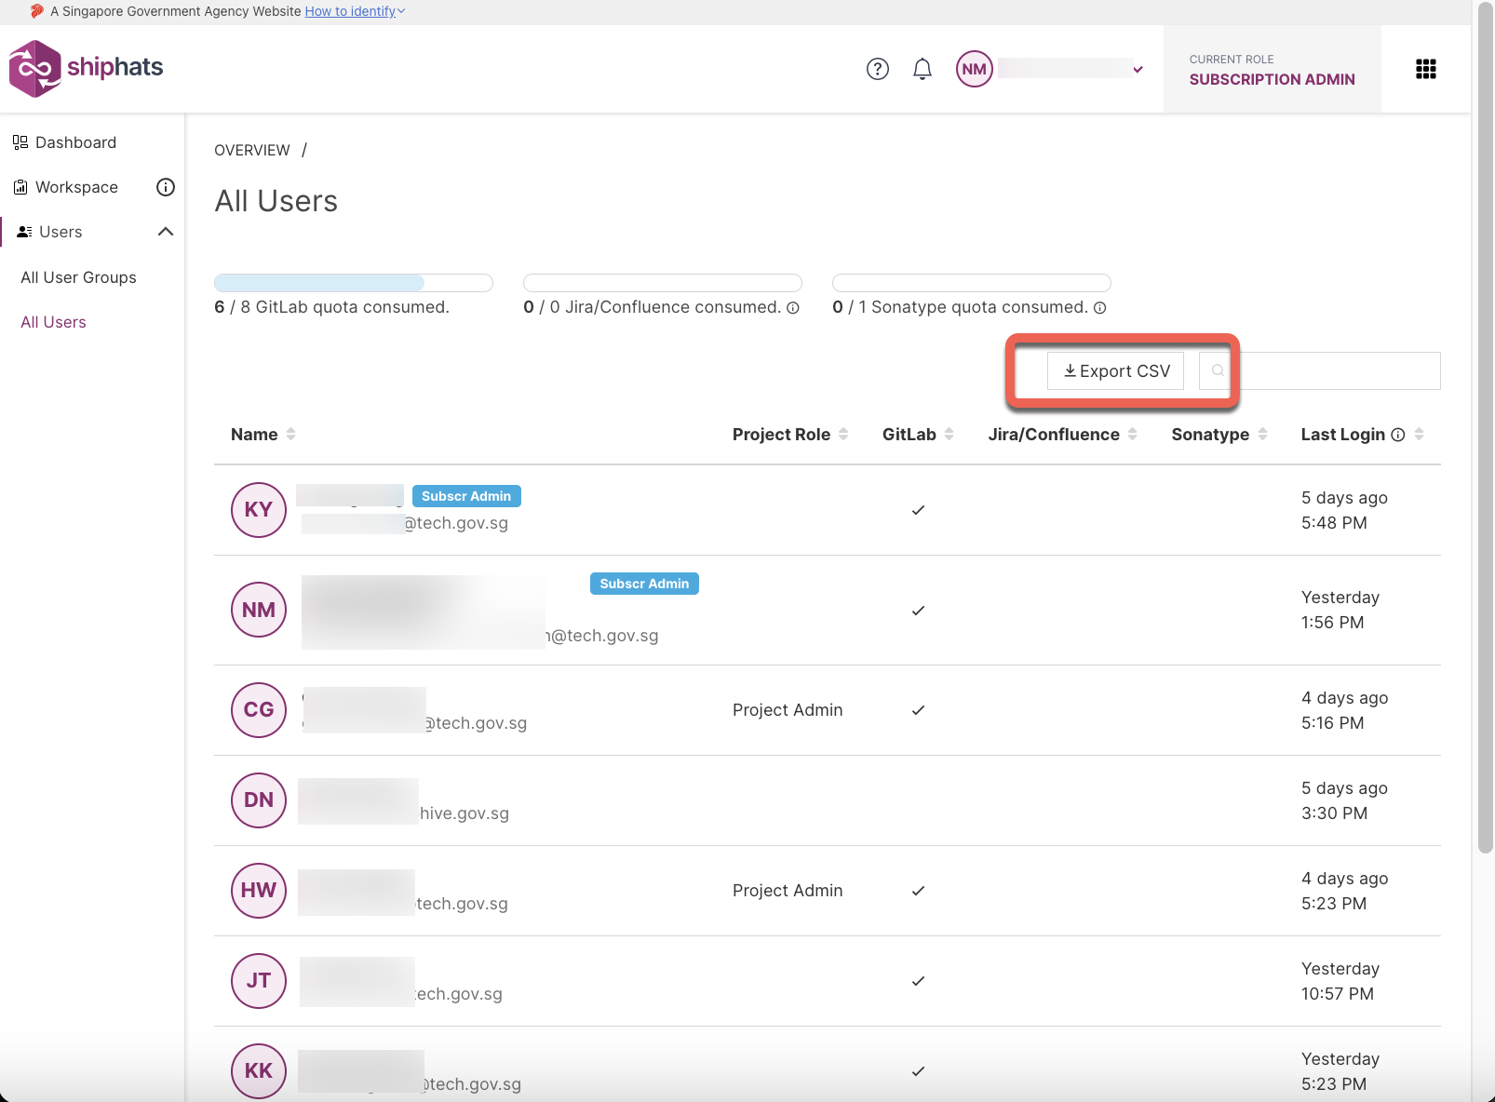Viewport: 1495px width, 1102px height.
Task: Open the NM user account dropdown
Action: tap(1138, 69)
